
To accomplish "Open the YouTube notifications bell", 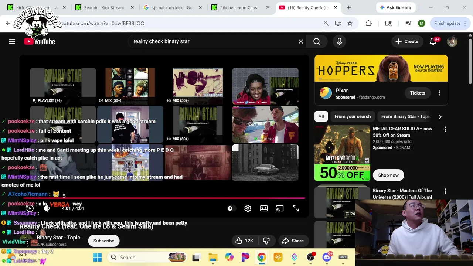I will (x=433, y=41).
